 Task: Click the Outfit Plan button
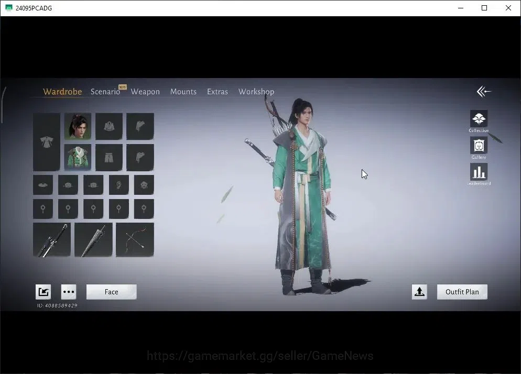[x=462, y=292]
